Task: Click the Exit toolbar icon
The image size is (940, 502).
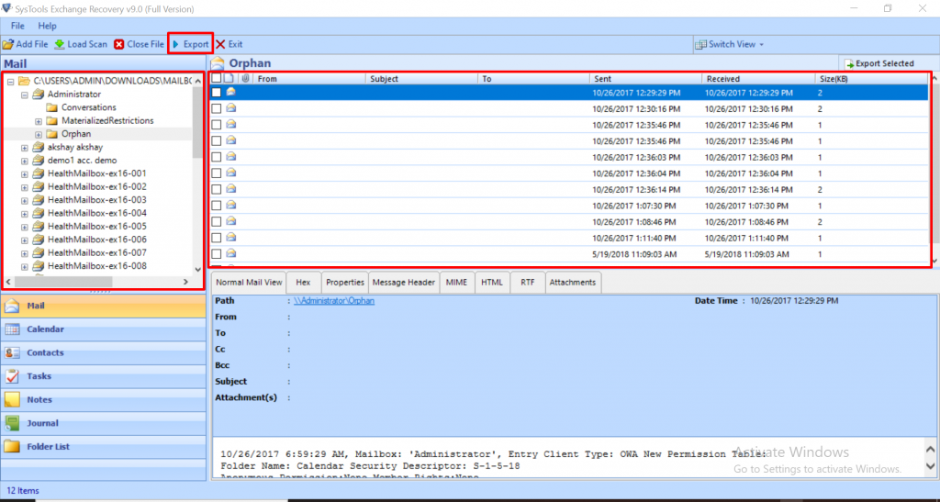Action: click(x=221, y=44)
